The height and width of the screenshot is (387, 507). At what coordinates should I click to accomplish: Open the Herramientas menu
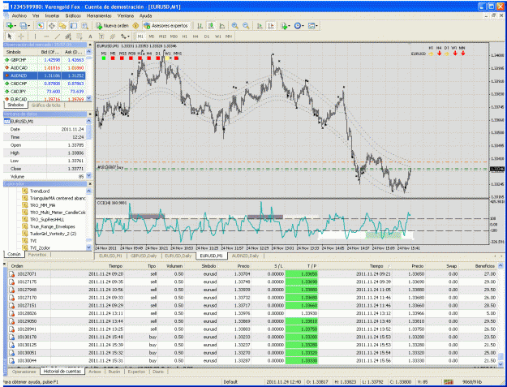tap(99, 15)
